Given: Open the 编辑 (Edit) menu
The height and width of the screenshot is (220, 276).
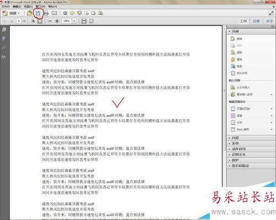Looking at the screenshot, I should (17, 7).
